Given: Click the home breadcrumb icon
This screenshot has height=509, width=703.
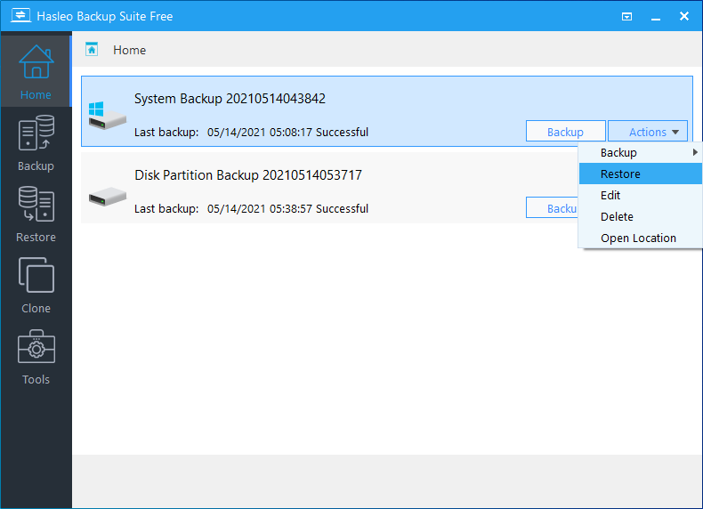Looking at the screenshot, I should (x=92, y=50).
